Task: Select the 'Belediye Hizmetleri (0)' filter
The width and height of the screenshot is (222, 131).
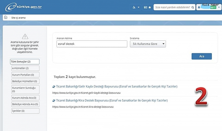Action: click(25, 81)
